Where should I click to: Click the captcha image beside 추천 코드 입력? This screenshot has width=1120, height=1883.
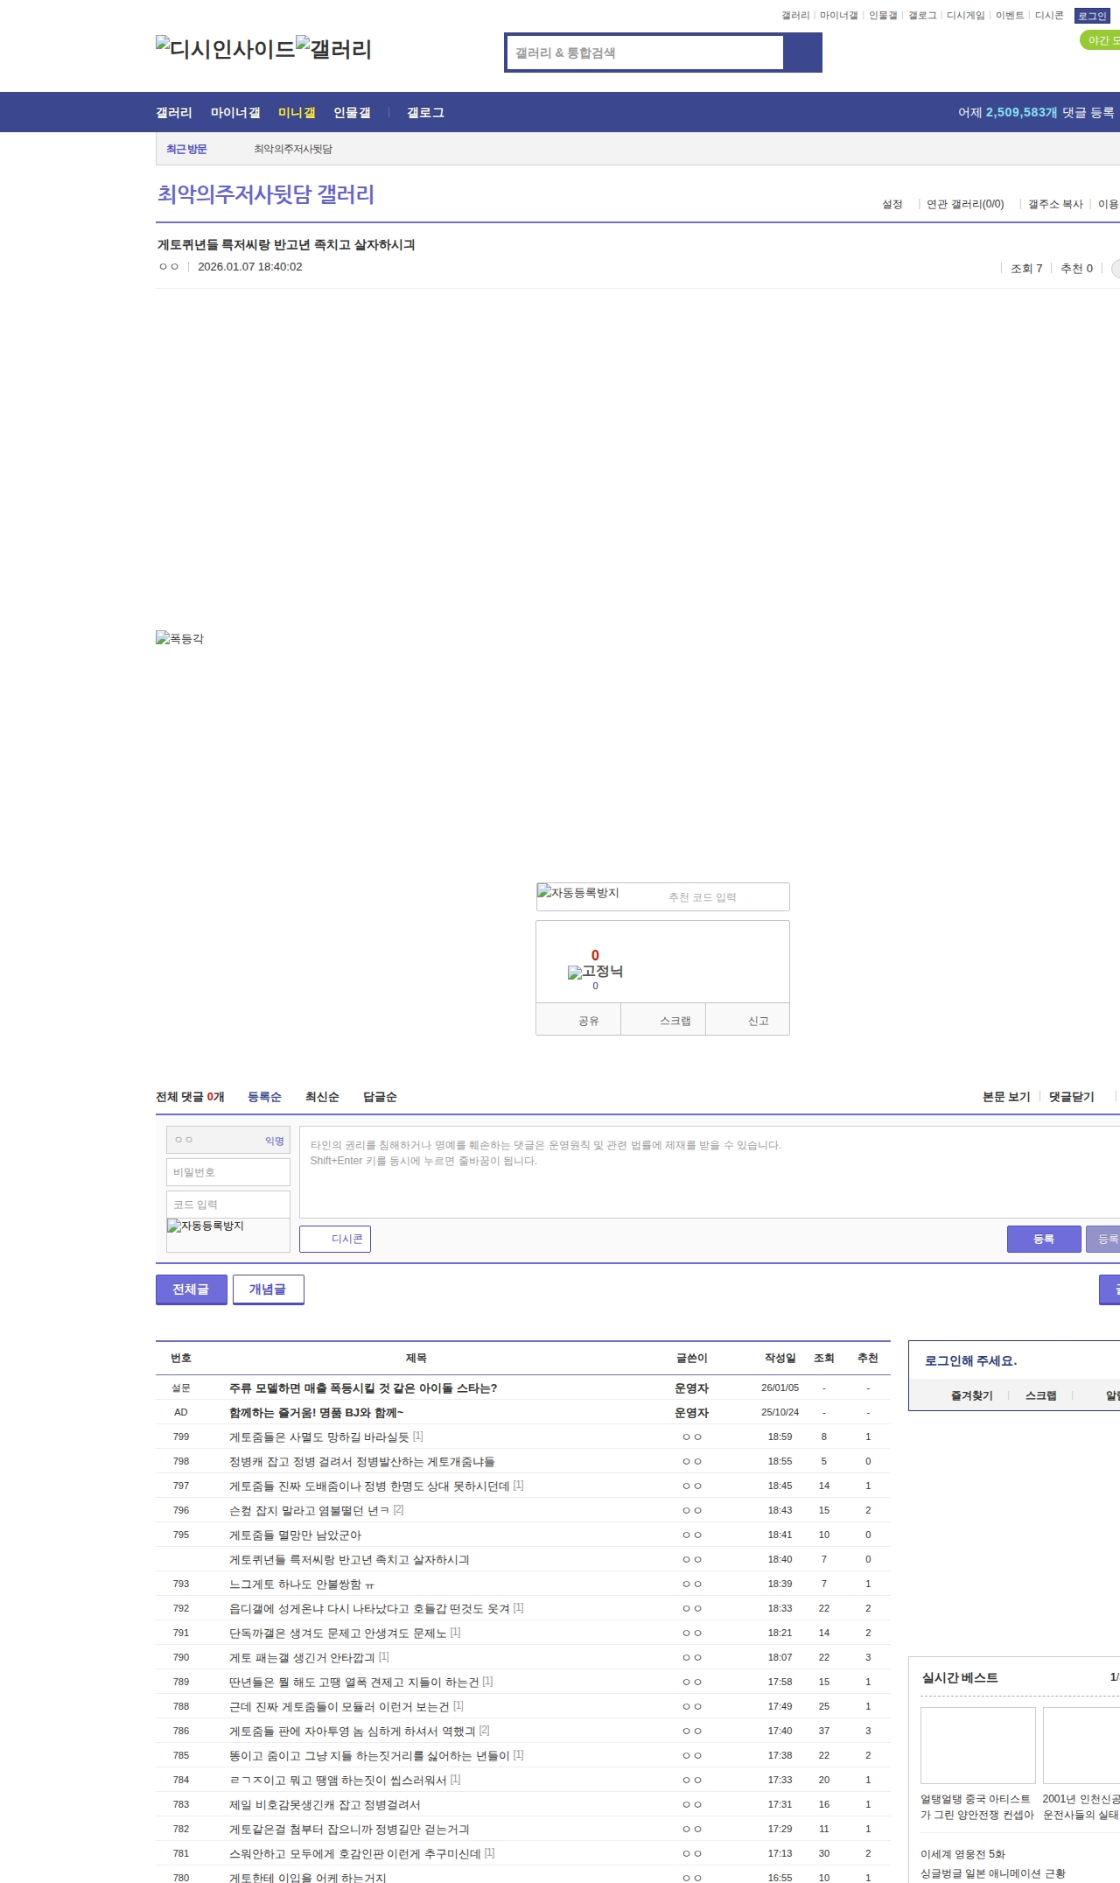[x=578, y=893]
